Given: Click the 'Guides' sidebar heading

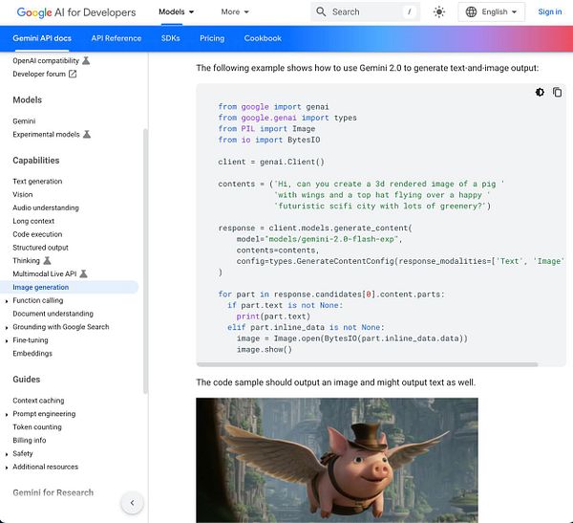Looking at the screenshot, I should coord(27,380).
